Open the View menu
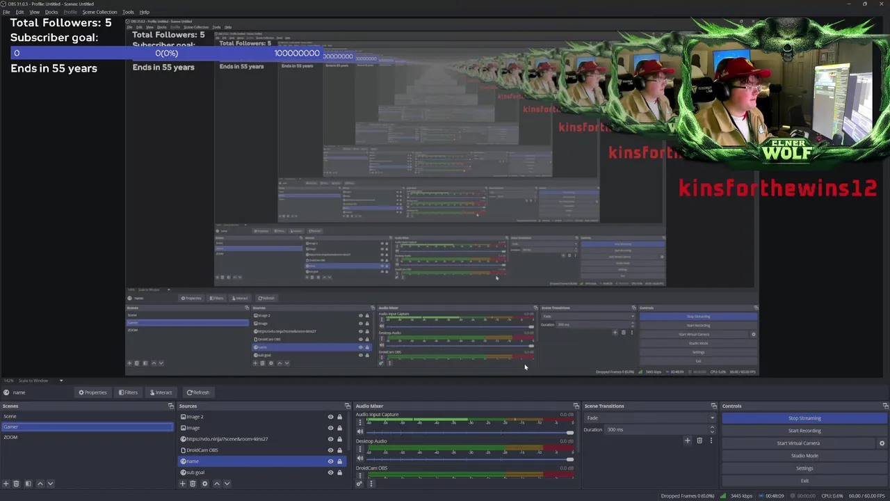This screenshot has height=501, width=890. [x=34, y=12]
